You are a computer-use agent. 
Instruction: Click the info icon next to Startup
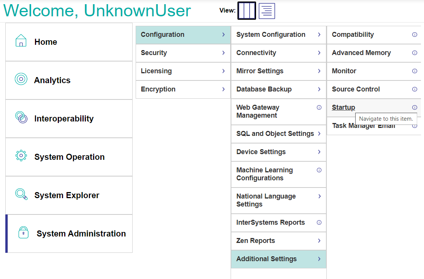(415, 107)
